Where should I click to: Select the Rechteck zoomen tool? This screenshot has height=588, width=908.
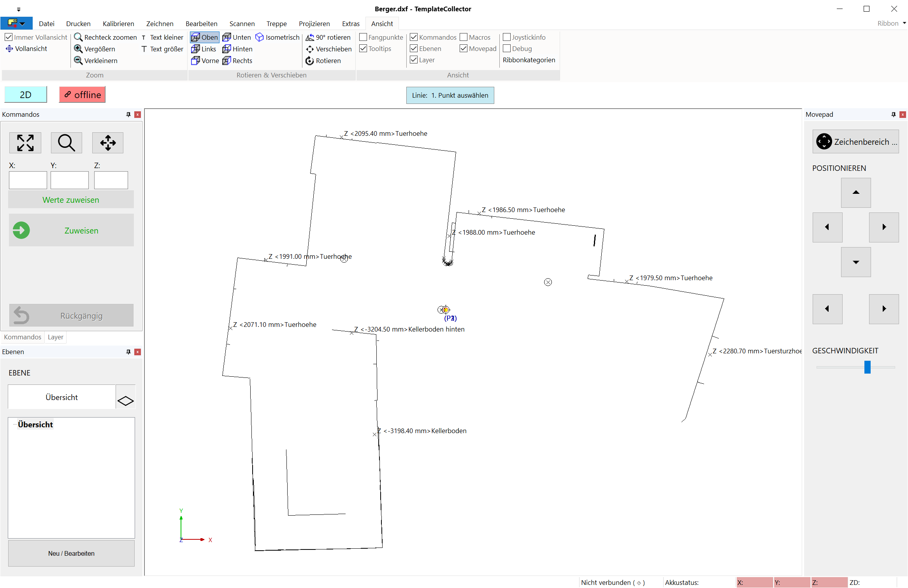point(105,37)
